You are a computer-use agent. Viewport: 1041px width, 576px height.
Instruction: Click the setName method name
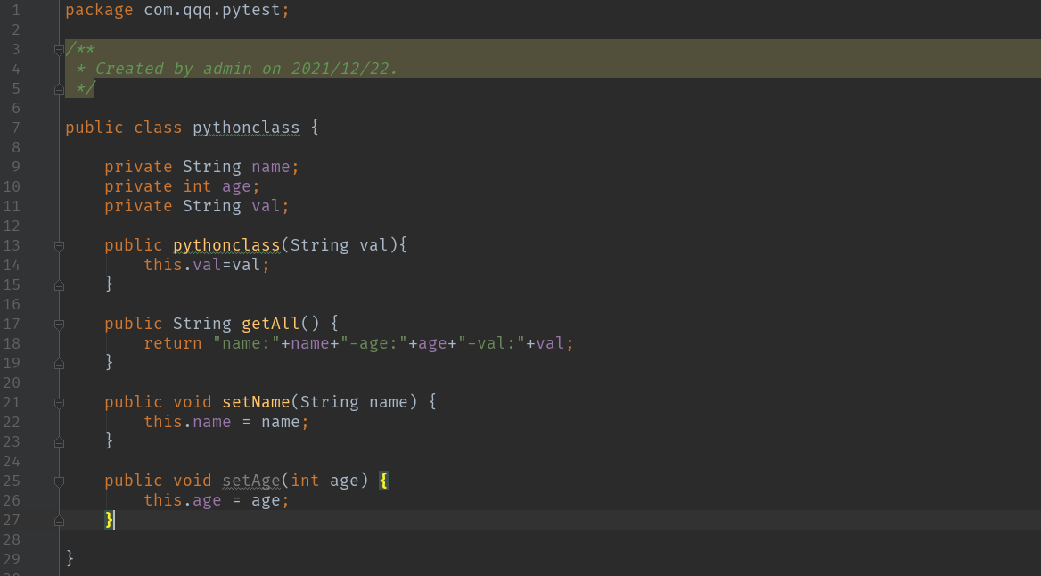[256, 402]
